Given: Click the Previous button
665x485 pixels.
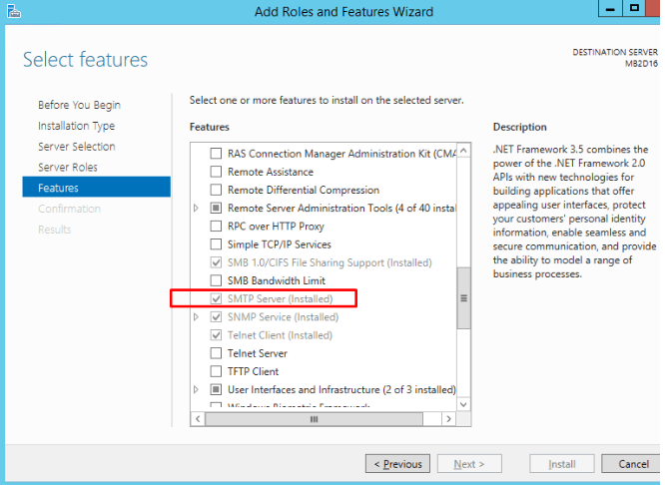Looking at the screenshot, I should (398, 464).
